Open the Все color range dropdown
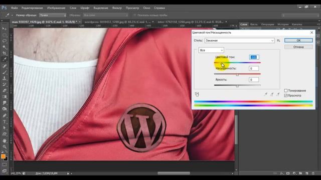 (211, 50)
